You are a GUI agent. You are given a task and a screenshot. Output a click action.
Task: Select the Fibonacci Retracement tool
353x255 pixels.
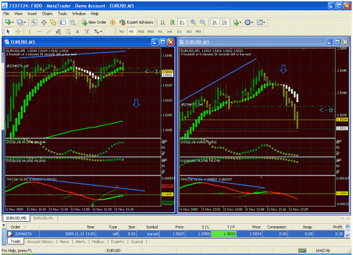coord(68,32)
